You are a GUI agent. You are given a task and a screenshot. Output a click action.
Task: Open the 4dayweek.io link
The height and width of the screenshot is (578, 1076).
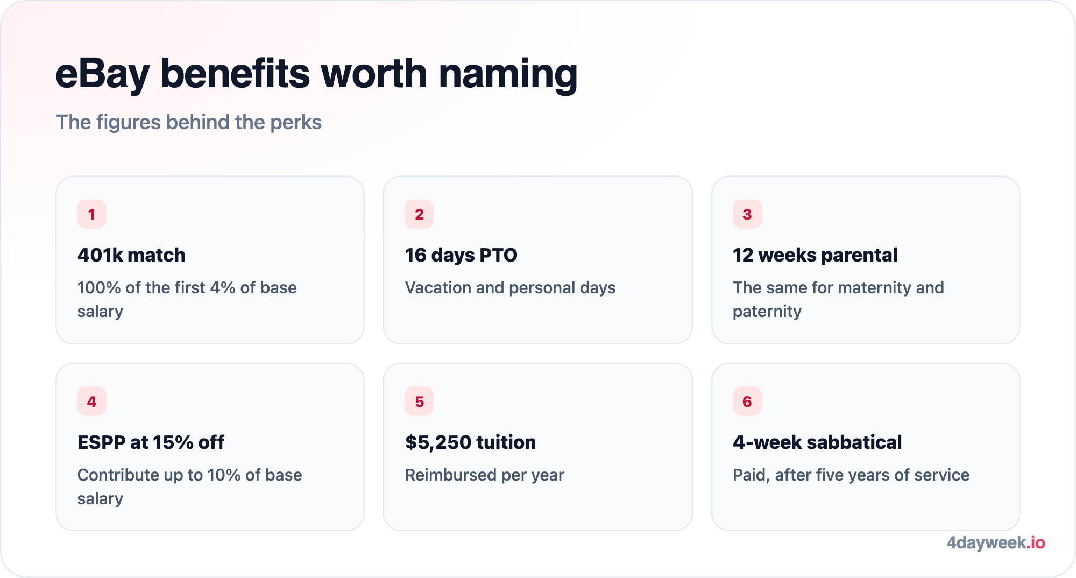(x=996, y=542)
